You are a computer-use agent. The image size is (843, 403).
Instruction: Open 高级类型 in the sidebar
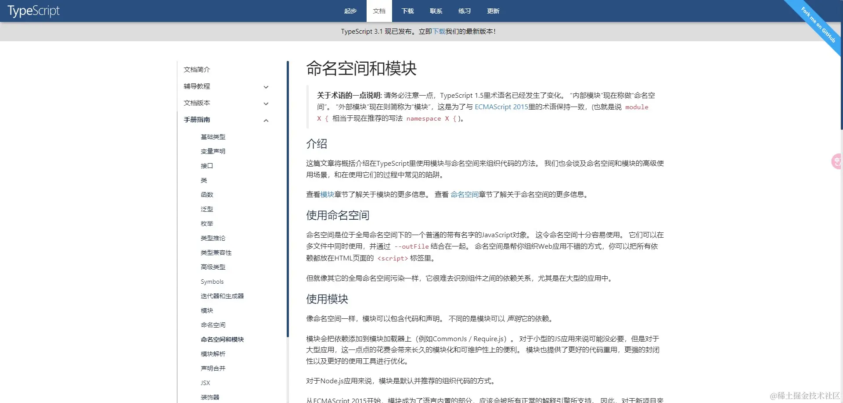point(213,267)
